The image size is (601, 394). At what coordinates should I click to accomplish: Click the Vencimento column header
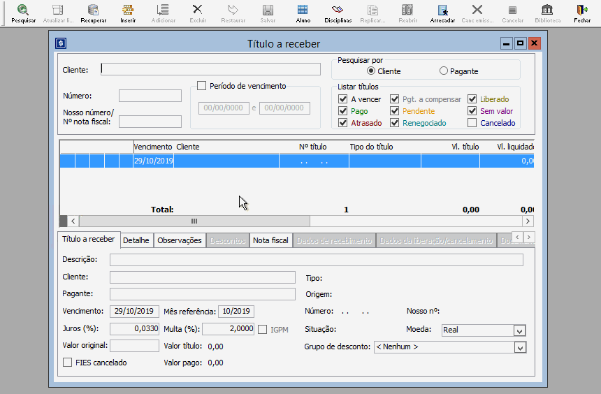pos(153,147)
